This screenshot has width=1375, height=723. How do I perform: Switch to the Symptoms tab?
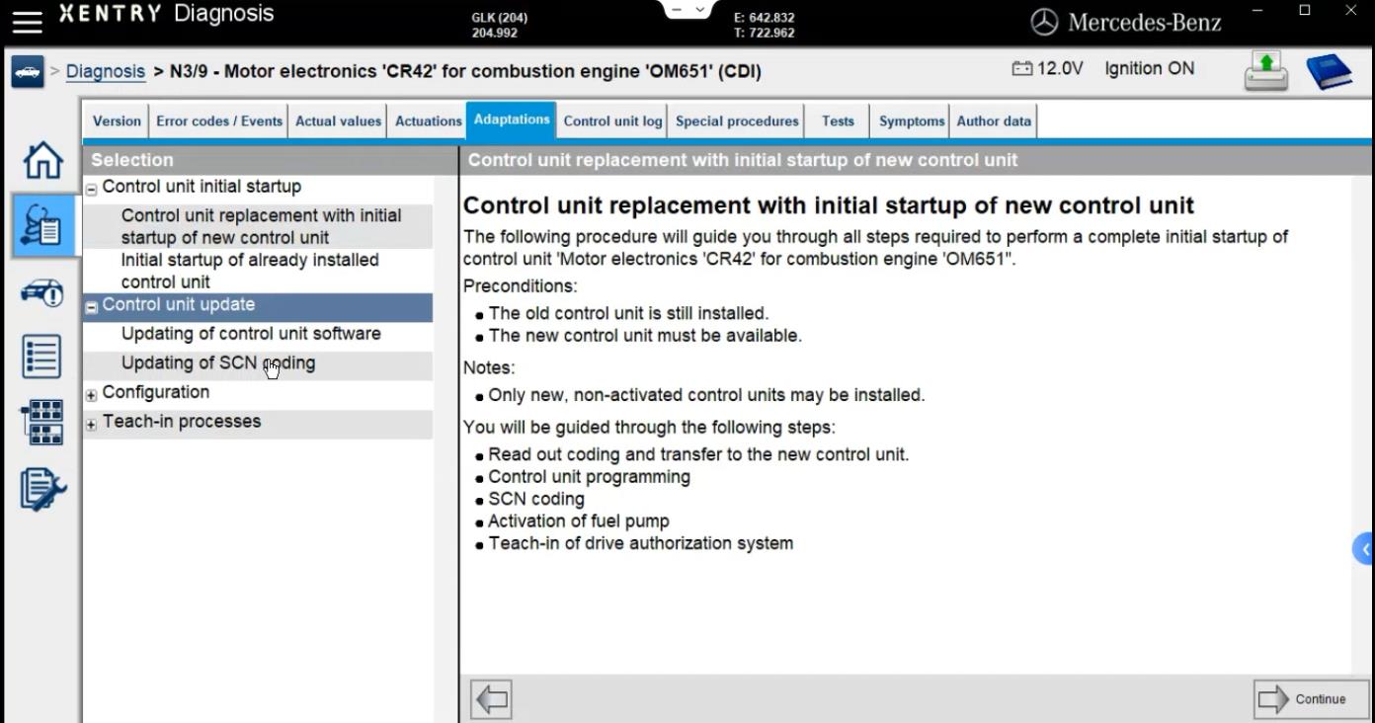[x=911, y=121]
